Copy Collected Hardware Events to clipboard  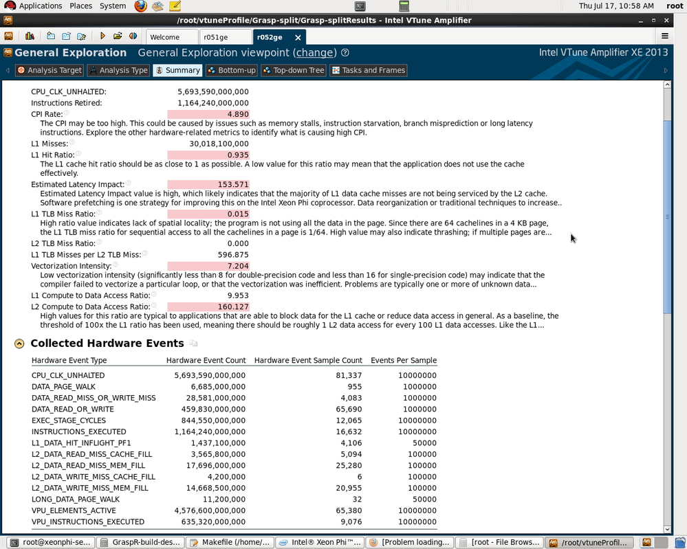tap(194, 344)
